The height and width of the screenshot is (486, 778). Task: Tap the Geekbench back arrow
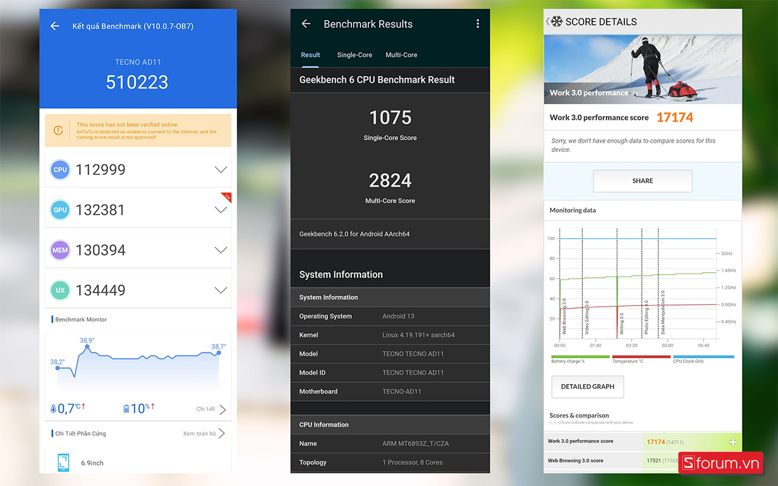pos(306,24)
